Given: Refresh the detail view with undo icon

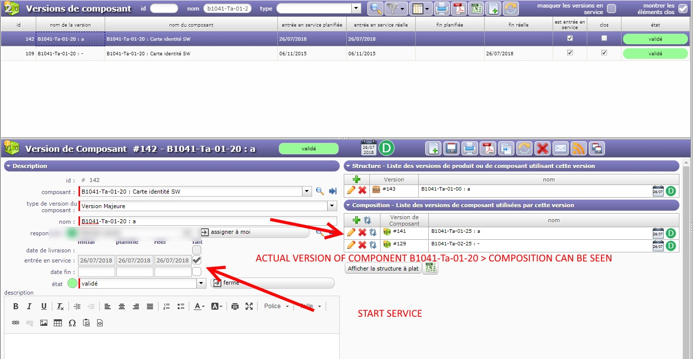Looking at the screenshot, I should pyautogui.click(x=524, y=148).
